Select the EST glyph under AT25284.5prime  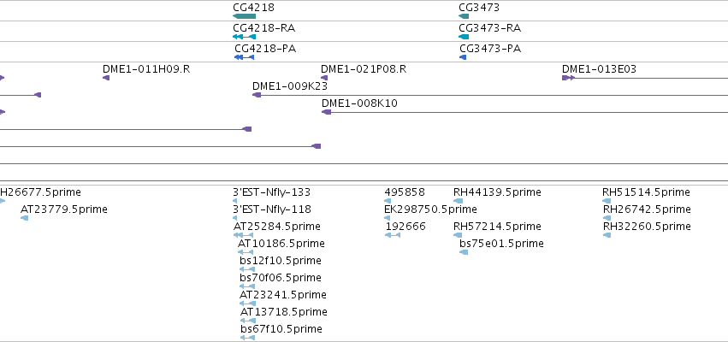(x=243, y=235)
